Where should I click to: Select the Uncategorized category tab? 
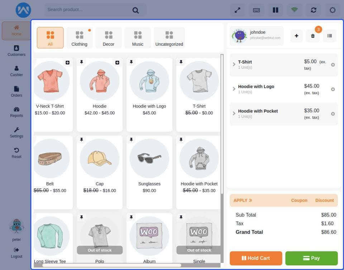pyautogui.click(x=169, y=38)
